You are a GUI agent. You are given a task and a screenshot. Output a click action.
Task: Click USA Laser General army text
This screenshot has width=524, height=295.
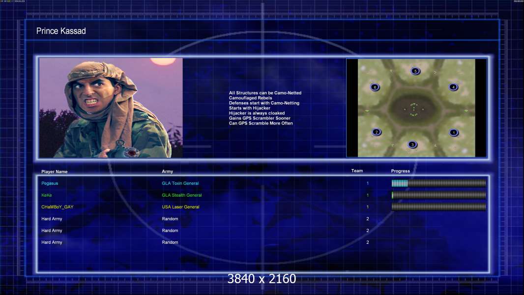click(x=180, y=207)
